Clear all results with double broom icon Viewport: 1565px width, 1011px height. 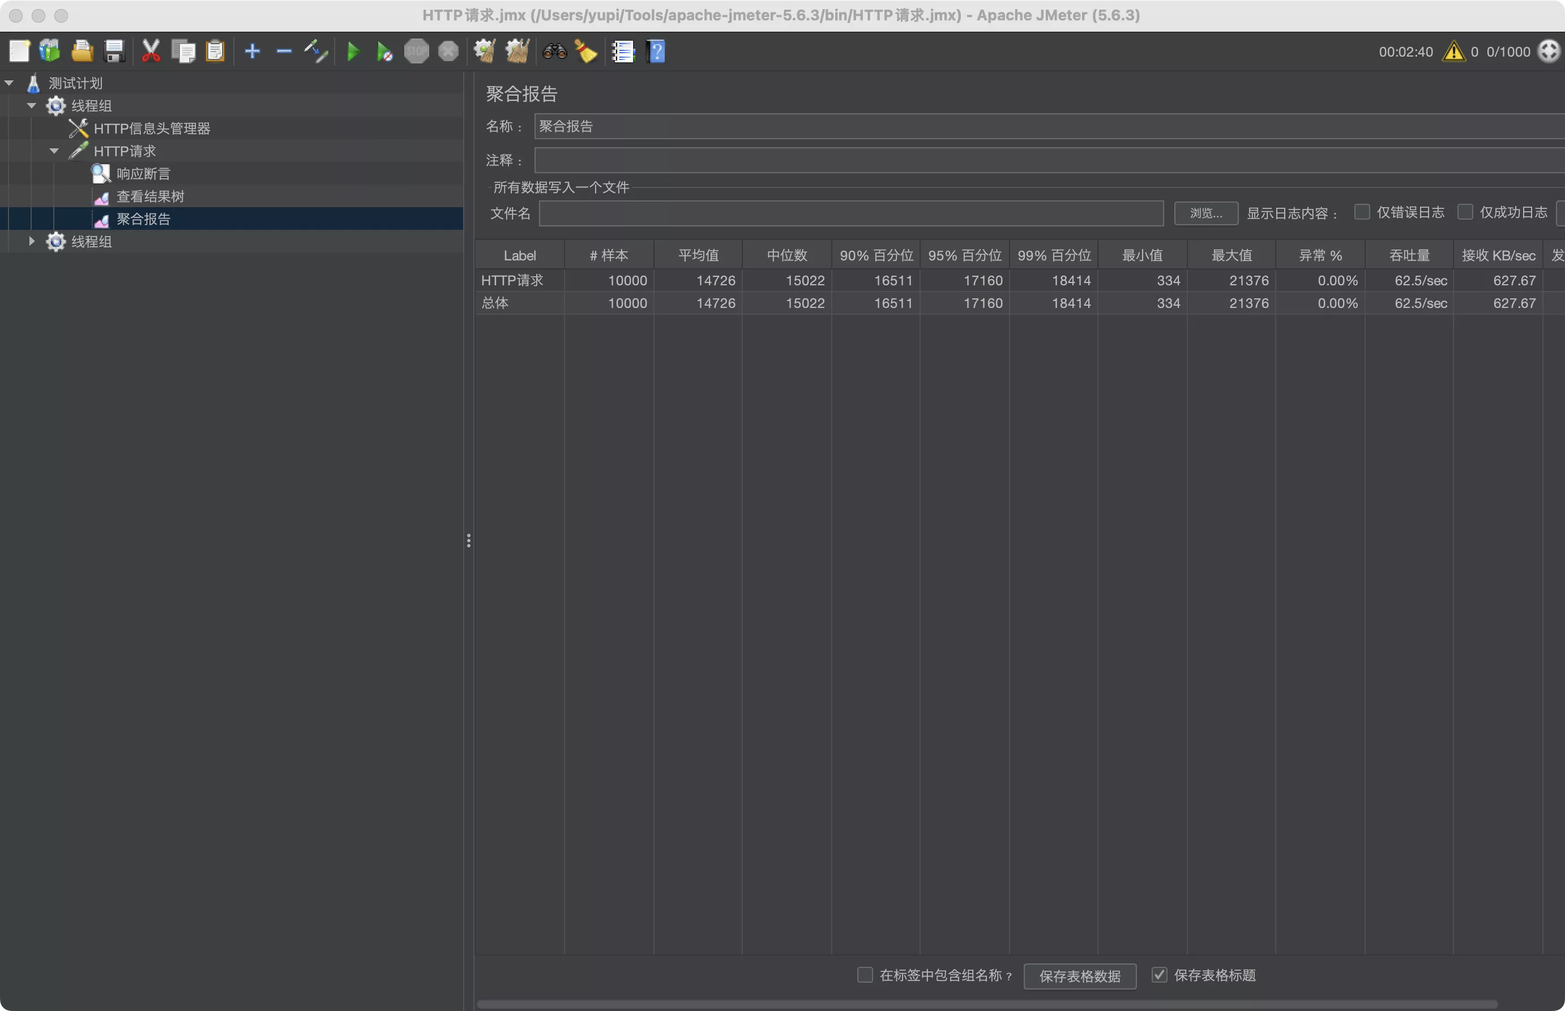(518, 50)
